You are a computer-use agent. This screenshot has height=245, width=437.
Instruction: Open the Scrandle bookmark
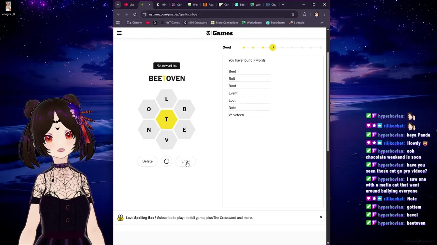pos(297,23)
